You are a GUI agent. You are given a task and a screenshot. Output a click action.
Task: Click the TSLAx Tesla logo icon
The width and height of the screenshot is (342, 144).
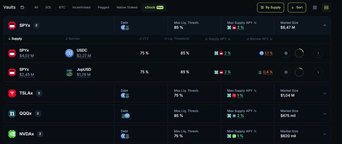pos(12,93)
